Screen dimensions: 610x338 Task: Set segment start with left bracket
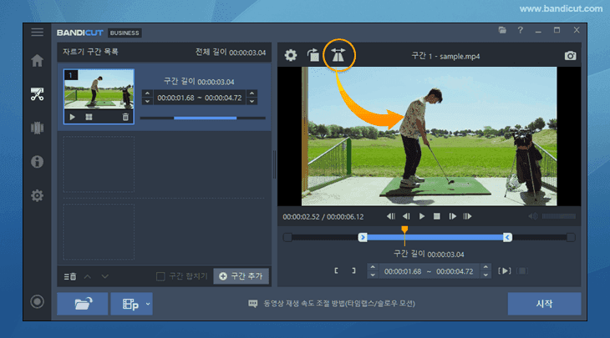pos(336,270)
